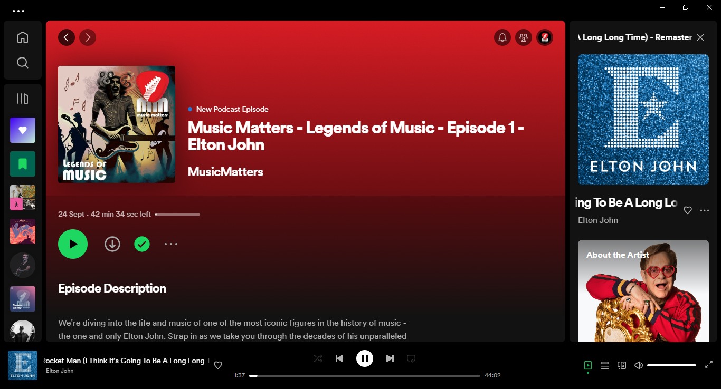Open the Search icon in sidebar
The width and height of the screenshot is (721, 389).
pyautogui.click(x=22, y=63)
